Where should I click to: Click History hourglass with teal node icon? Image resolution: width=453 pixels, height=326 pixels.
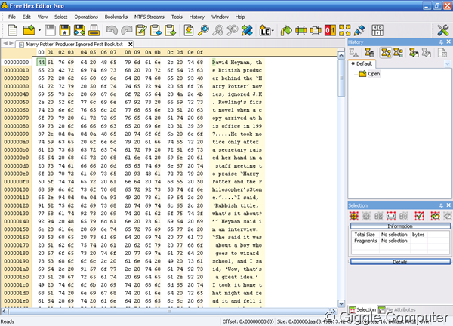point(398,53)
